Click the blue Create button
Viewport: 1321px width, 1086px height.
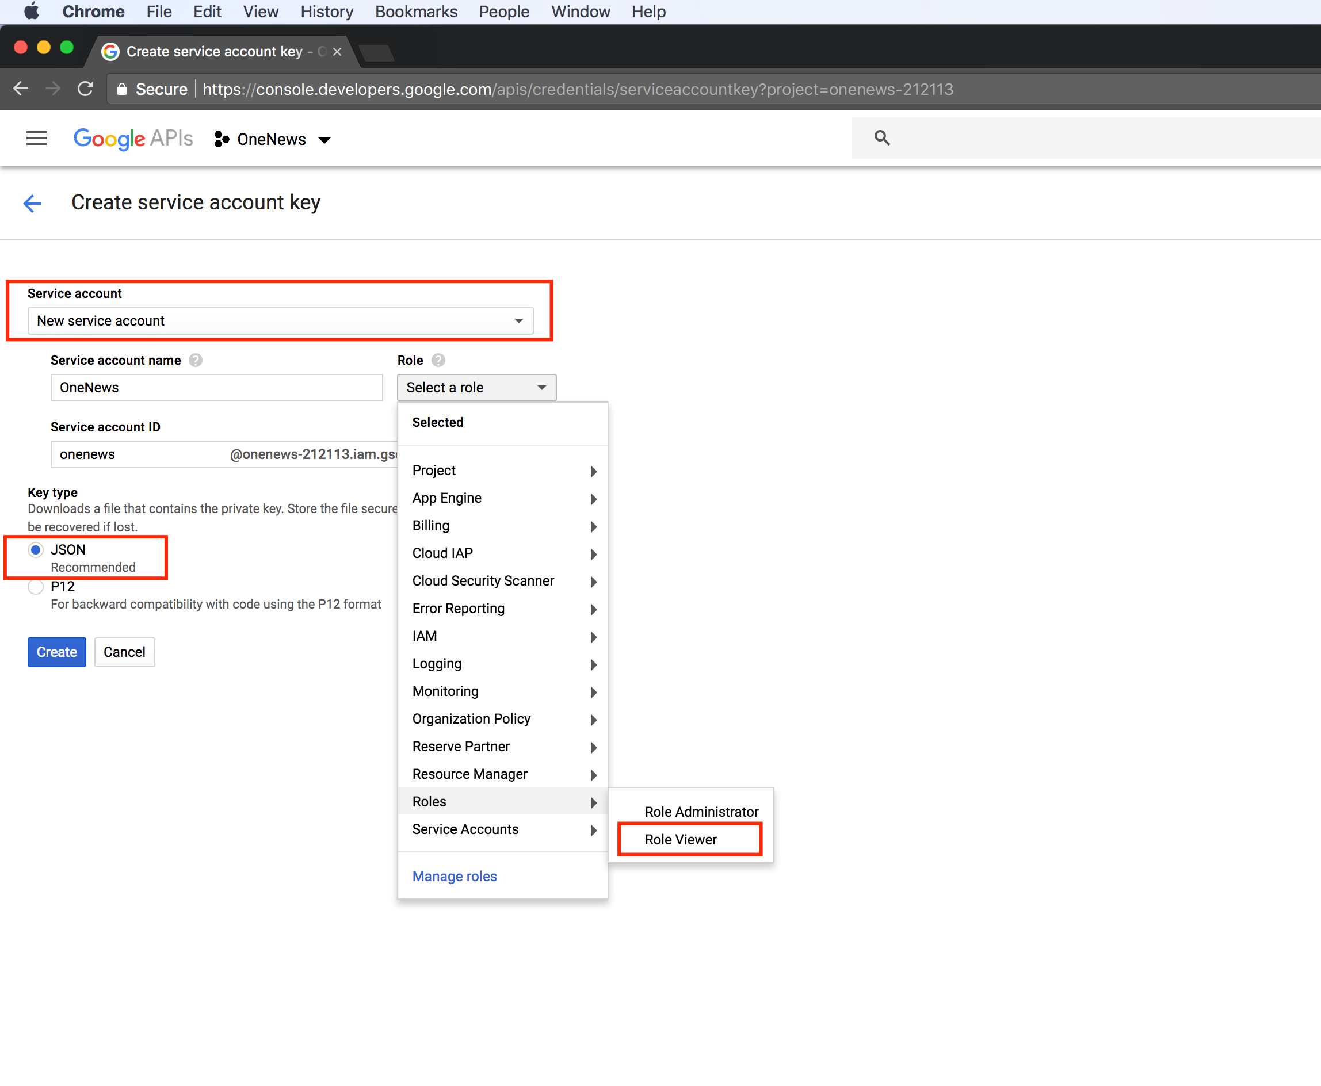tap(56, 652)
